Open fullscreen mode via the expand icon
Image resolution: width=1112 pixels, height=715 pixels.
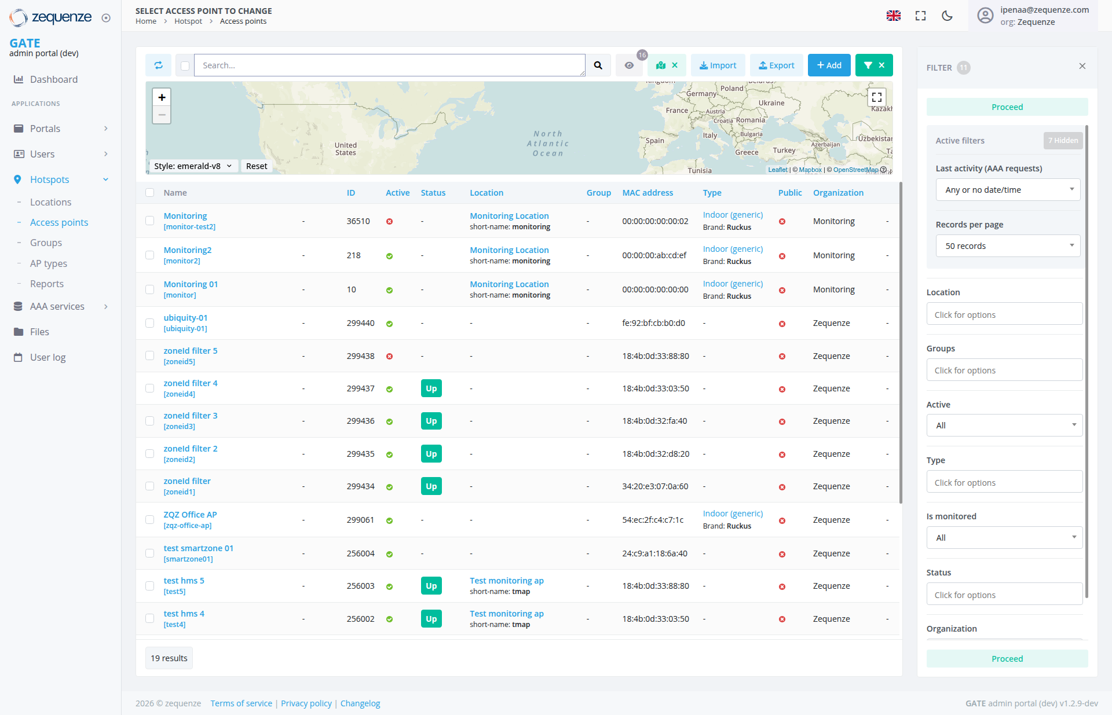click(x=920, y=16)
